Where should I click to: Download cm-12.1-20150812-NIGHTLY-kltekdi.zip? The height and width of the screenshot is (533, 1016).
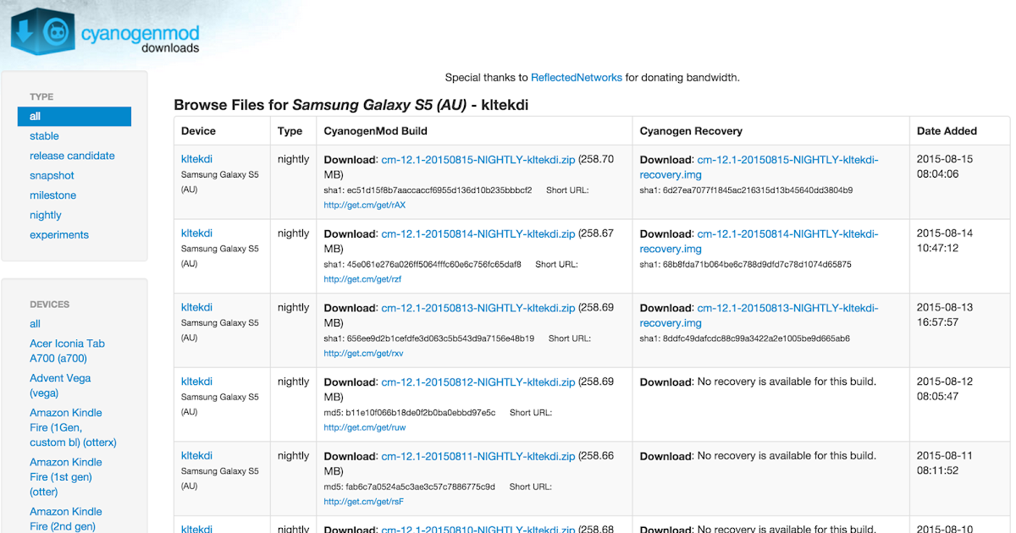478,382
